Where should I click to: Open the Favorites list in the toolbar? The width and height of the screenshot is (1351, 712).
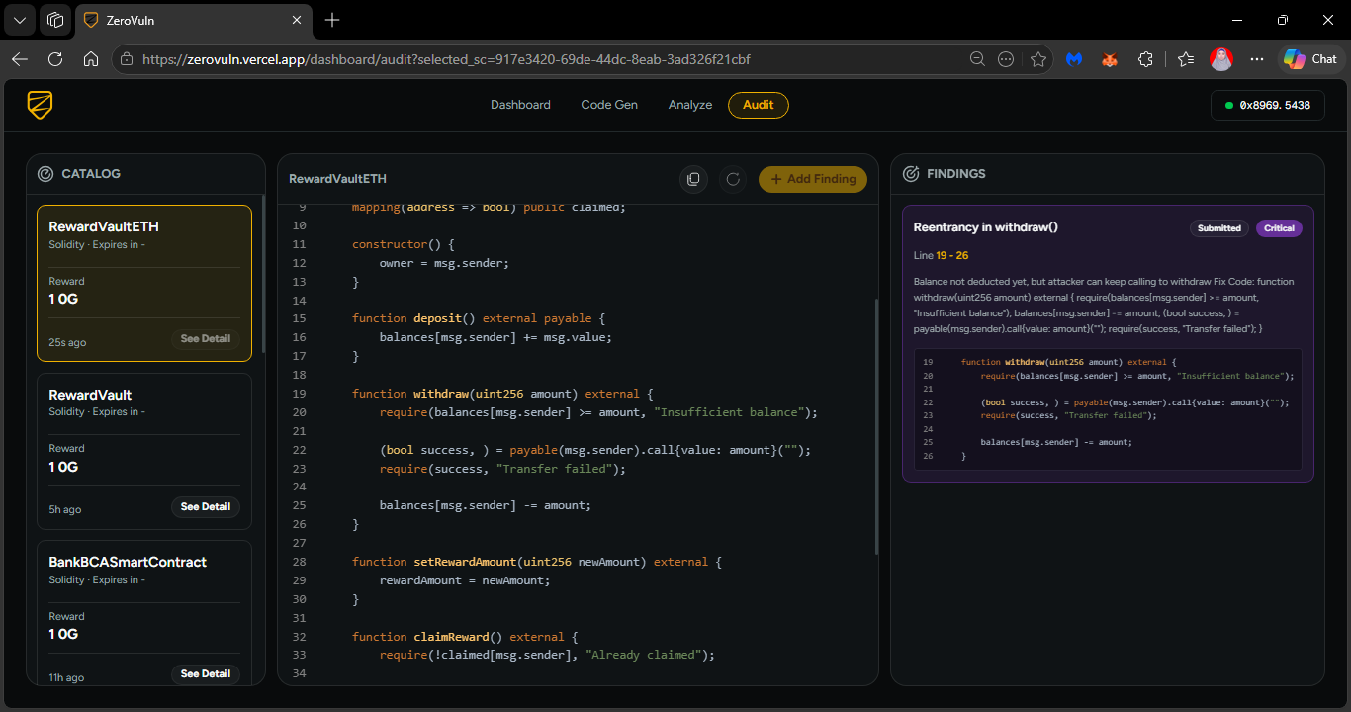pos(1186,59)
